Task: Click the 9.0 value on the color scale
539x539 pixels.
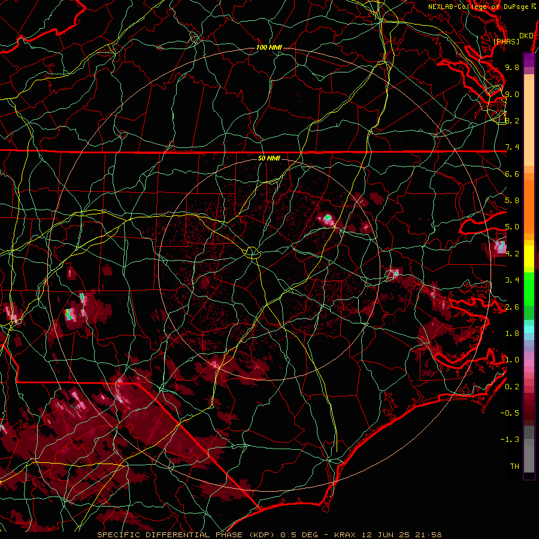Action: pos(512,94)
